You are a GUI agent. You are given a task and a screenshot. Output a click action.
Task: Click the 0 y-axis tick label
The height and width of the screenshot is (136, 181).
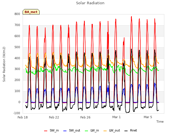click(19, 102)
